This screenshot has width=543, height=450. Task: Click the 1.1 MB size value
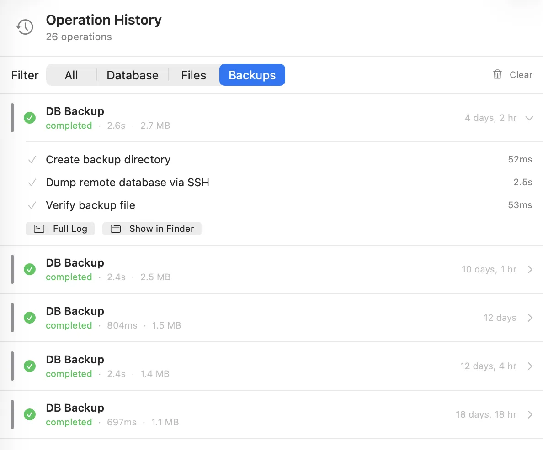point(165,422)
